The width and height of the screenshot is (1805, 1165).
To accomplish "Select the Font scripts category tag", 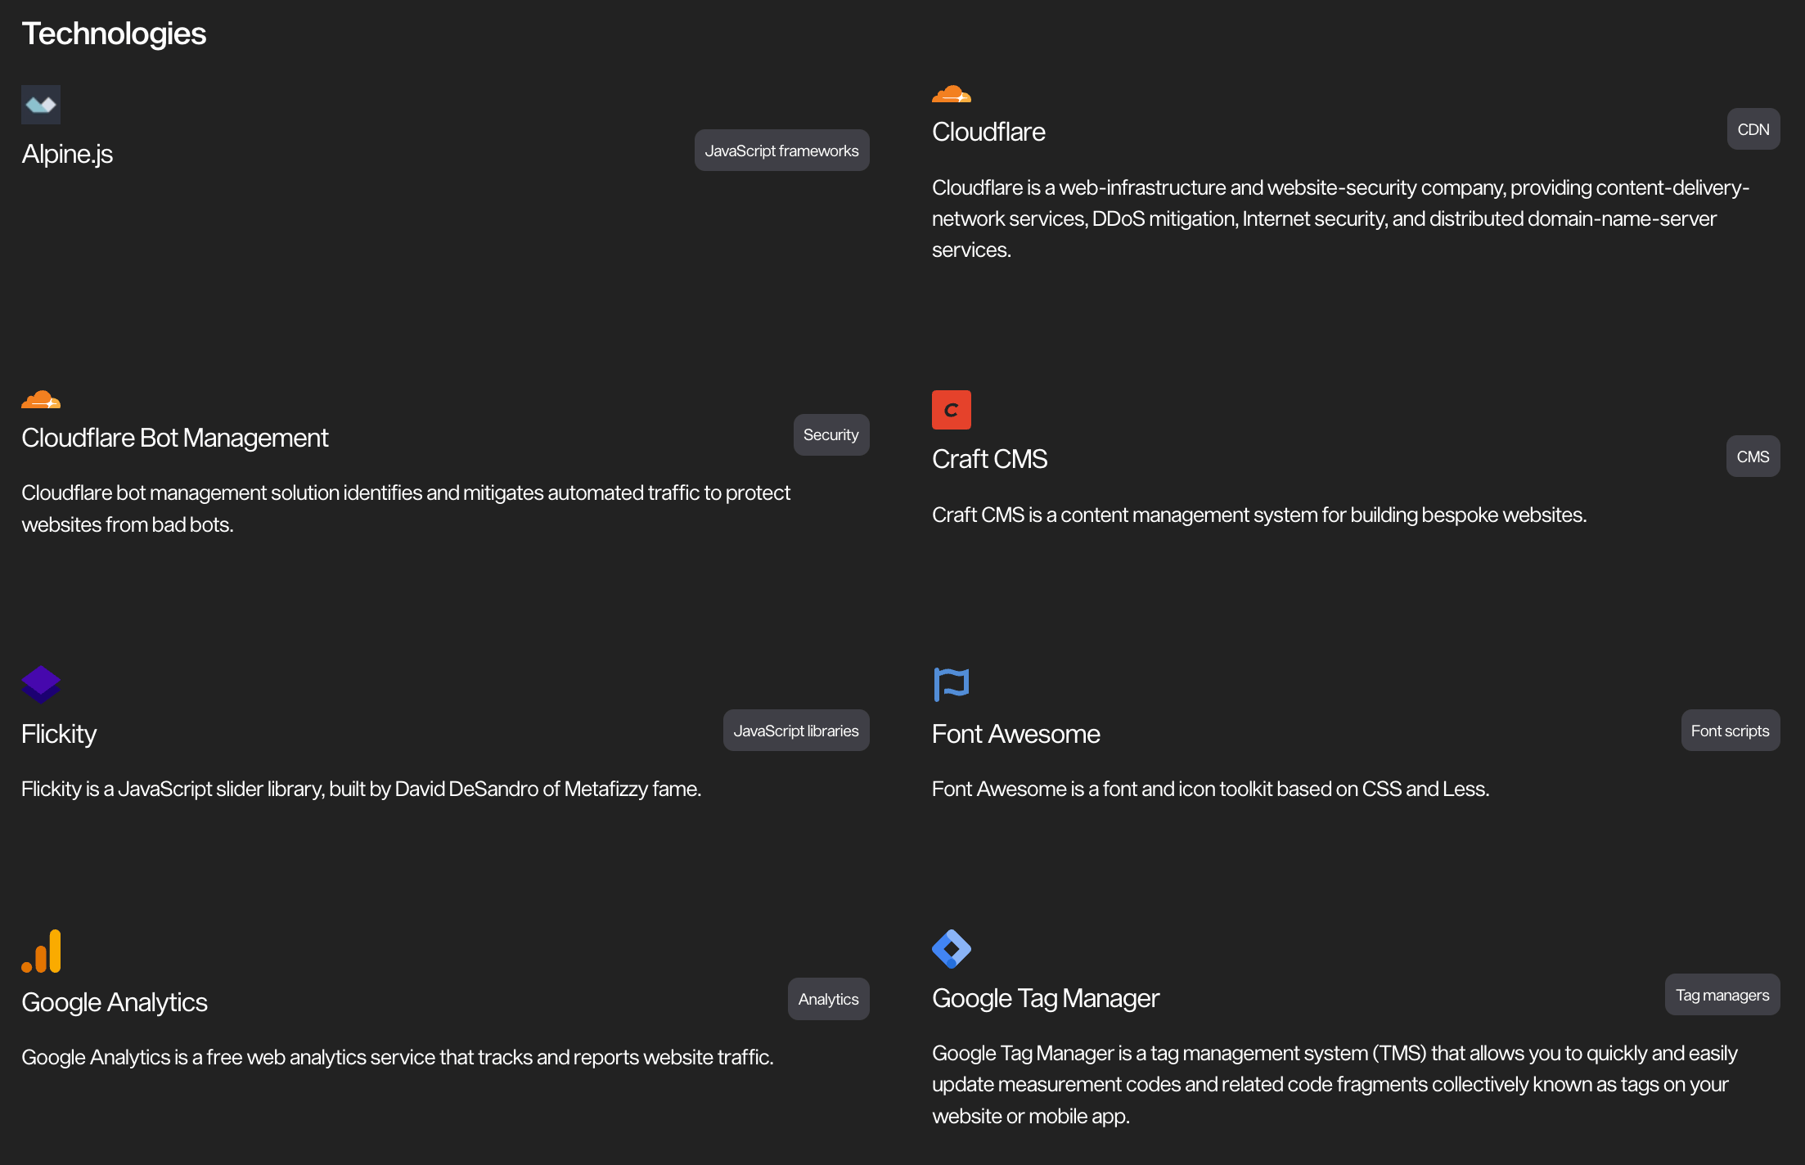I will click(x=1730, y=731).
